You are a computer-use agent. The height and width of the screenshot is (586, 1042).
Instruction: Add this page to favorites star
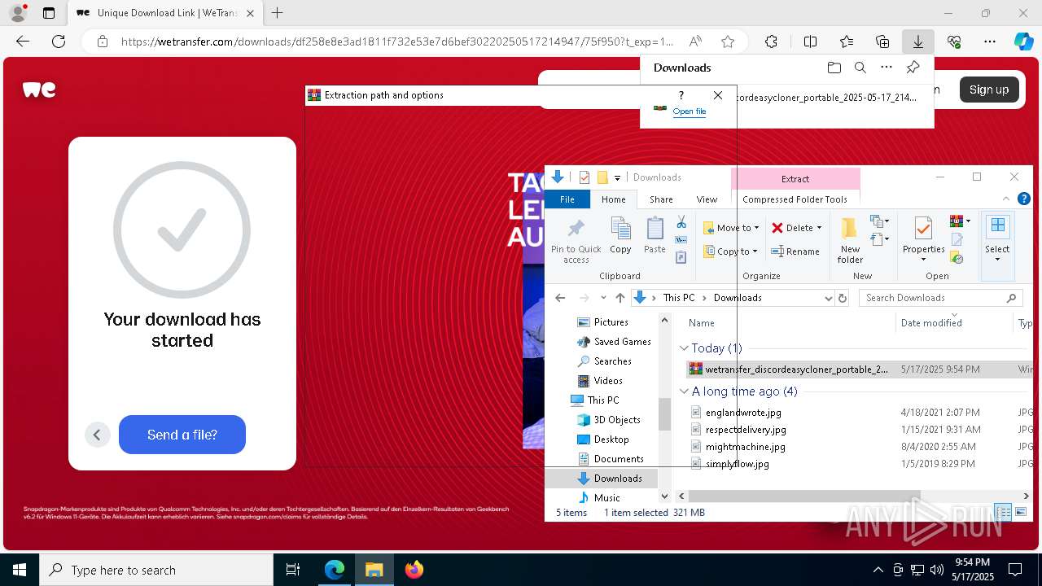[728, 42]
